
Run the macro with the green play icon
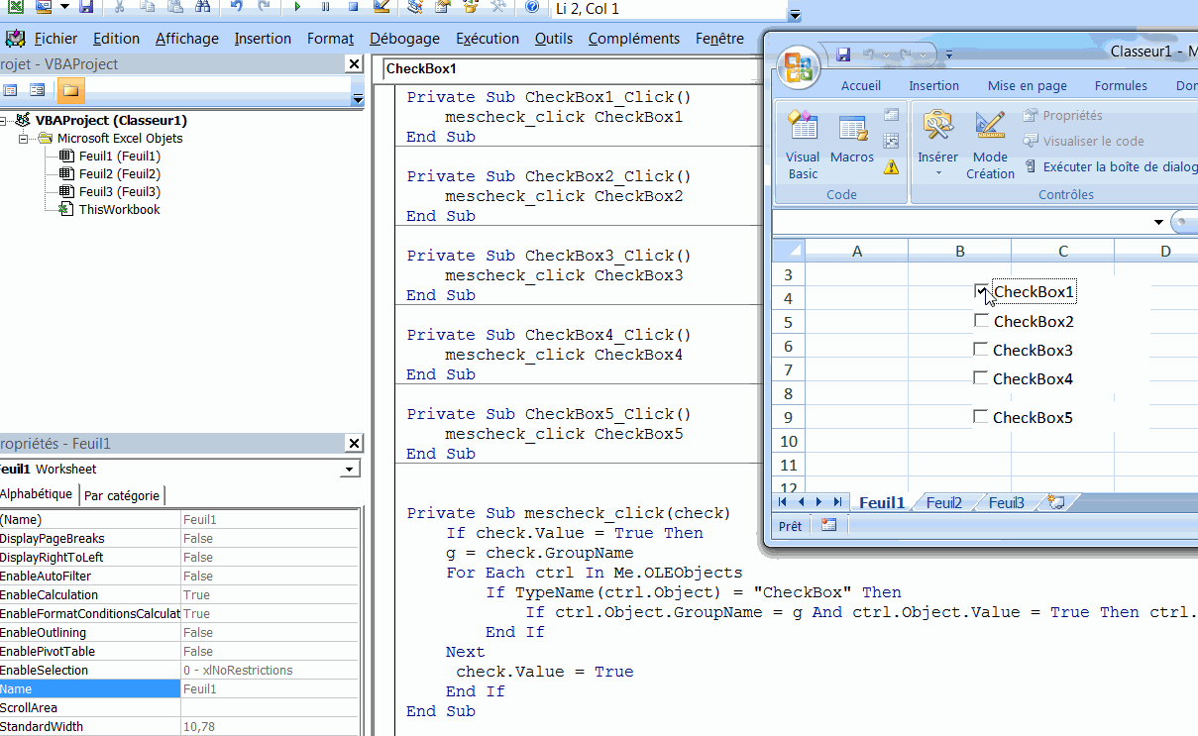click(x=297, y=7)
